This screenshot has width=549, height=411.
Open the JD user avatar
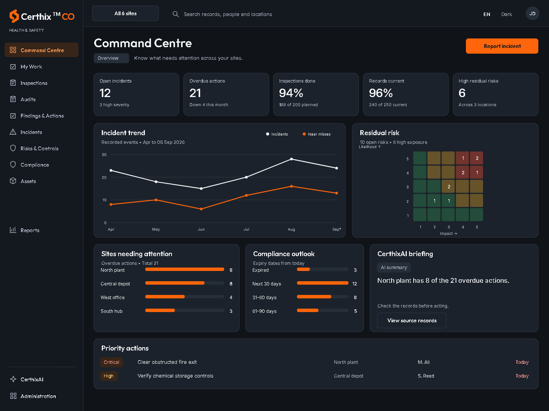pyautogui.click(x=533, y=14)
